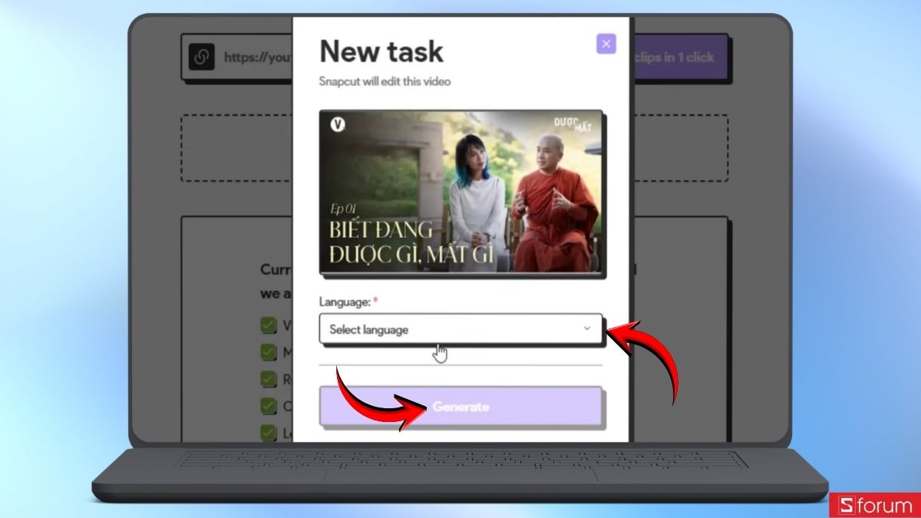
Task: Click the circular V logo on thumbnail
Action: point(337,124)
